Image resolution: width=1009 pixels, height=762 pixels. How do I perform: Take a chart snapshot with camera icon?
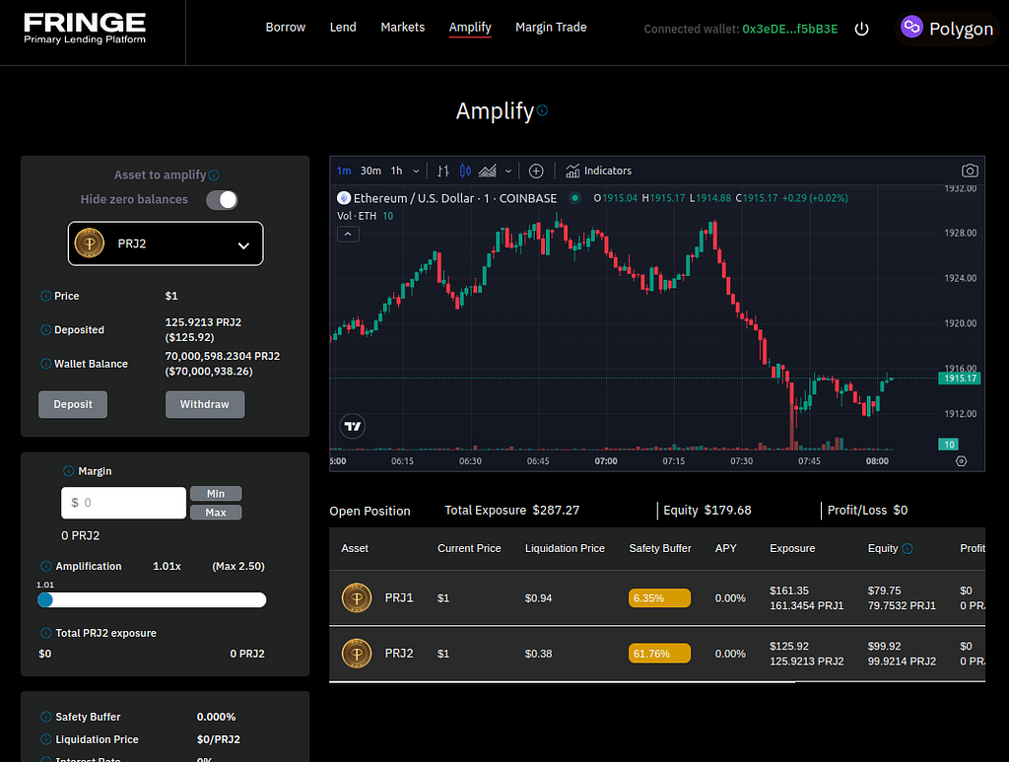click(970, 171)
